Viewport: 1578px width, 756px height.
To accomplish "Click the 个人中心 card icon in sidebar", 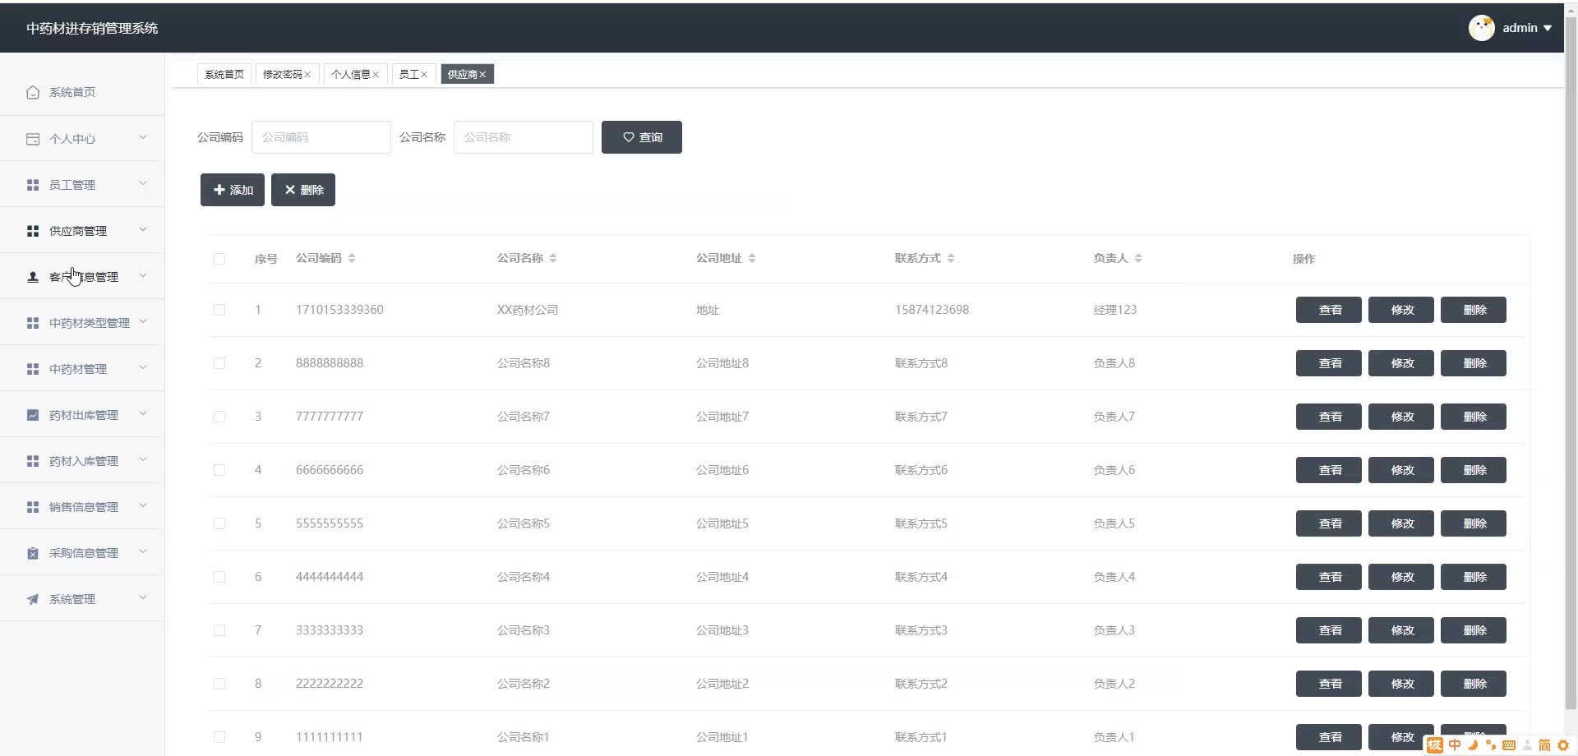I will (33, 139).
